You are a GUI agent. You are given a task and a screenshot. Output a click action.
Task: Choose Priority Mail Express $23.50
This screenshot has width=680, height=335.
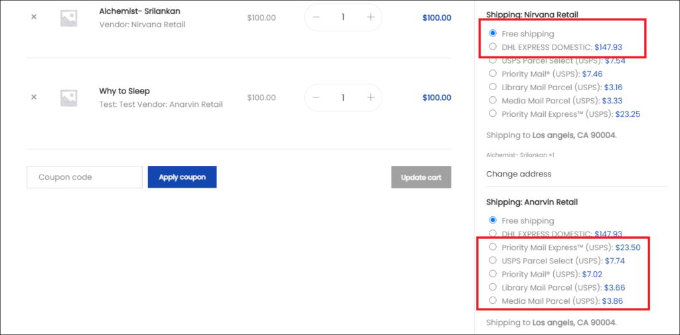[x=492, y=247]
